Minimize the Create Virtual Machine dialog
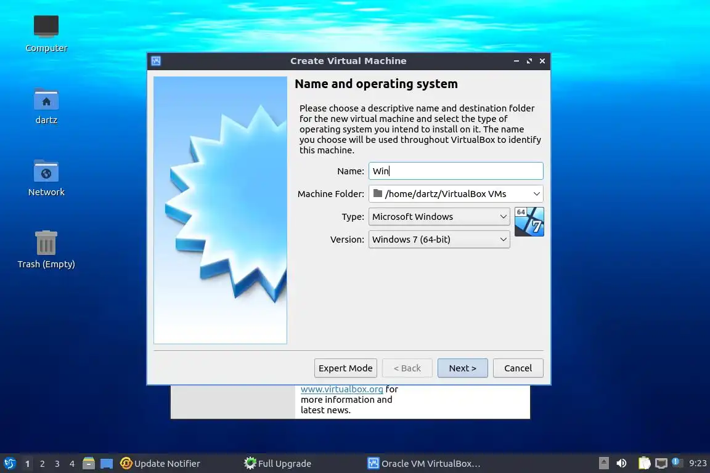Viewport: 710px width, 473px height. pyautogui.click(x=516, y=60)
